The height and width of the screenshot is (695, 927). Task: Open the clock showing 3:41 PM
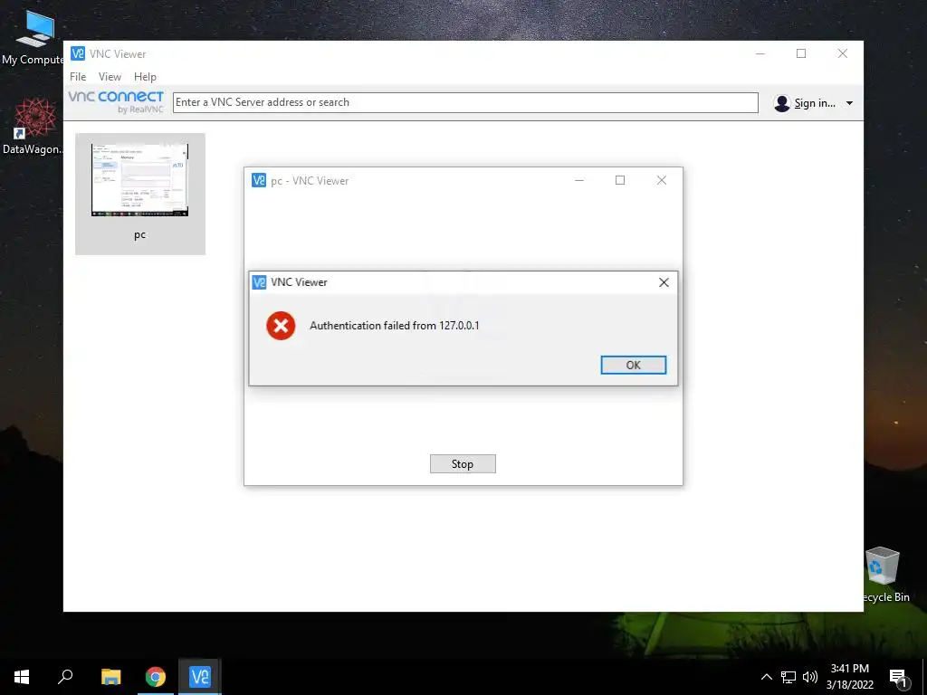coord(849,677)
